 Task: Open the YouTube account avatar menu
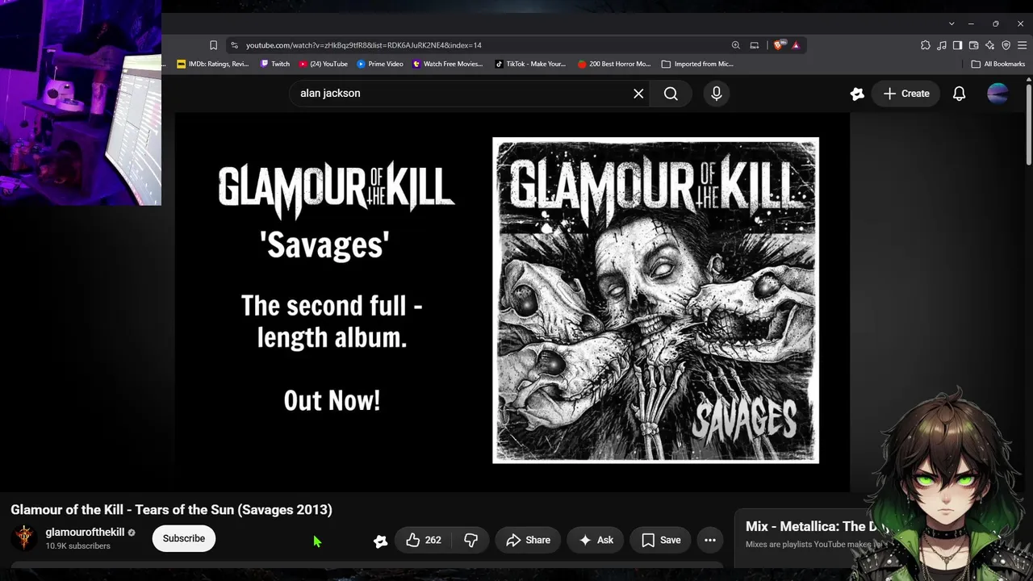click(997, 94)
